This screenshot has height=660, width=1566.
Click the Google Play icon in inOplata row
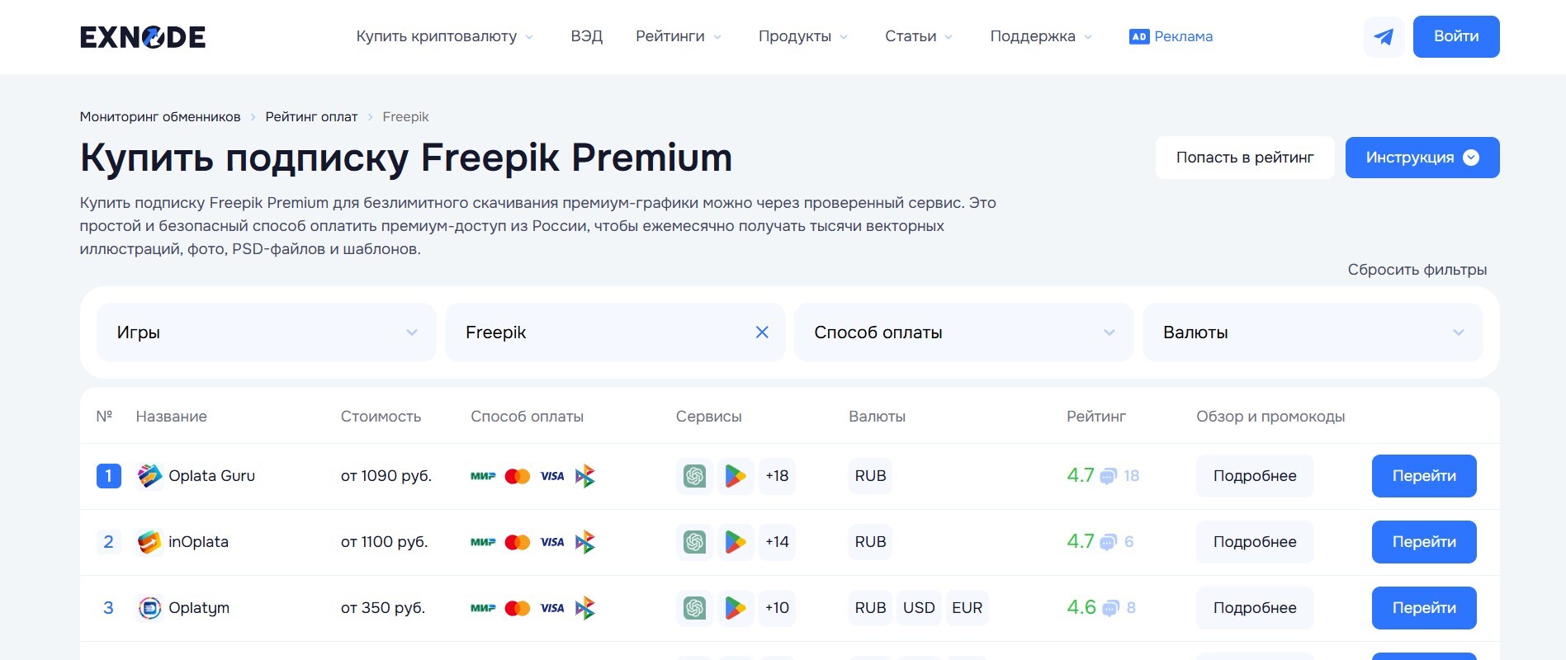[735, 542]
